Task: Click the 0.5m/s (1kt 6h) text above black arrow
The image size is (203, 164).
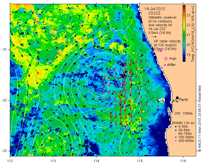Action: point(159,33)
